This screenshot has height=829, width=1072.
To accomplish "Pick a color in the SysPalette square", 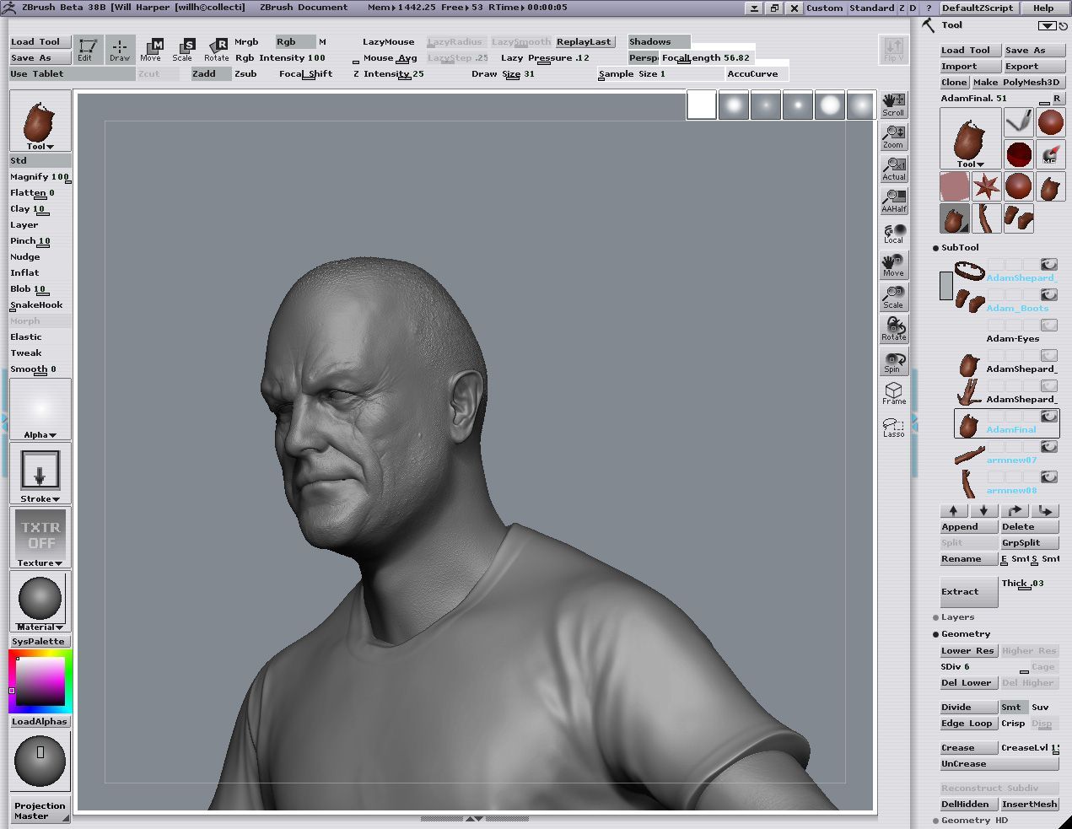I will (x=40, y=681).
